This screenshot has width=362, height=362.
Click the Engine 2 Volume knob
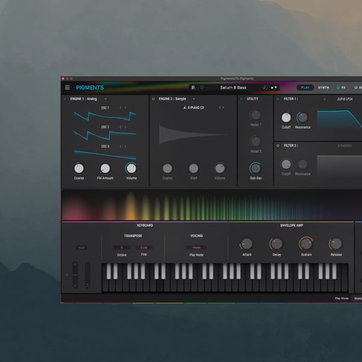pyautogui.click(x=220, y=168)
